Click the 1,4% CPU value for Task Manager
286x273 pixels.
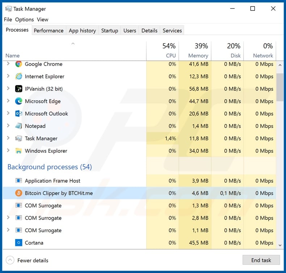coord(171,138)
